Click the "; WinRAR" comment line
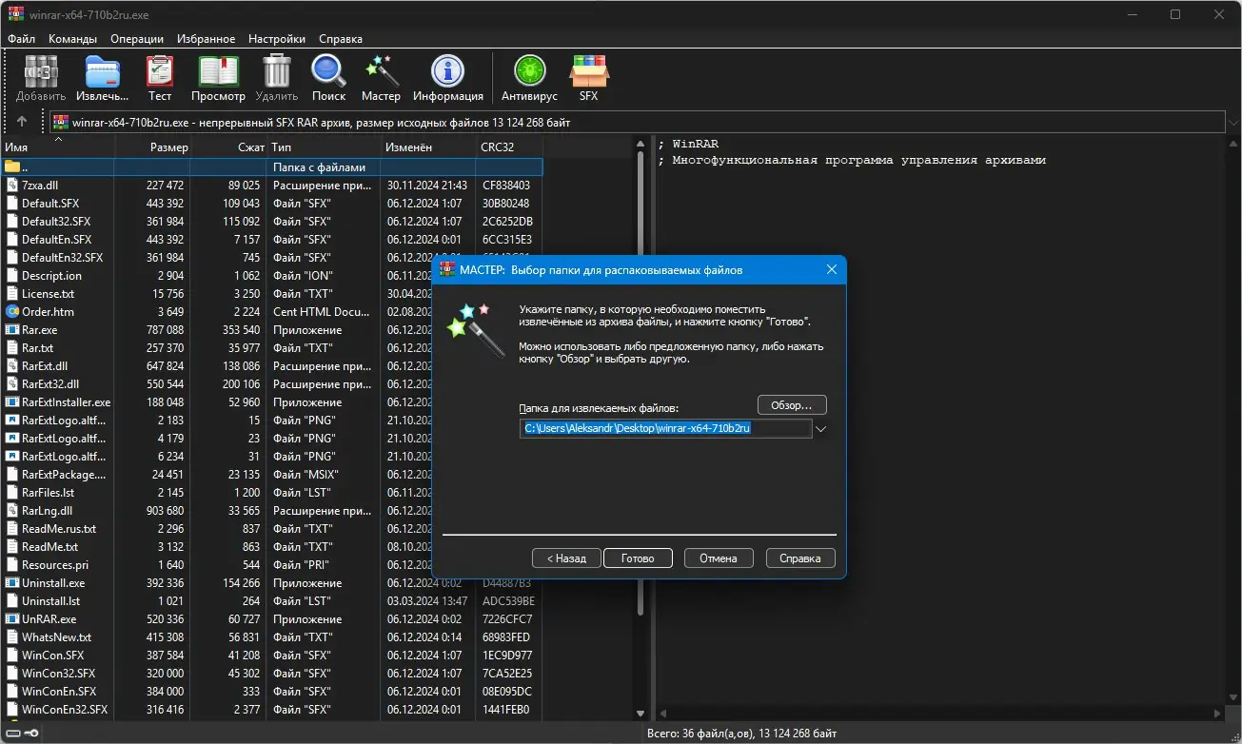Viewport: 1242px width, 744px height. (689, 144)
